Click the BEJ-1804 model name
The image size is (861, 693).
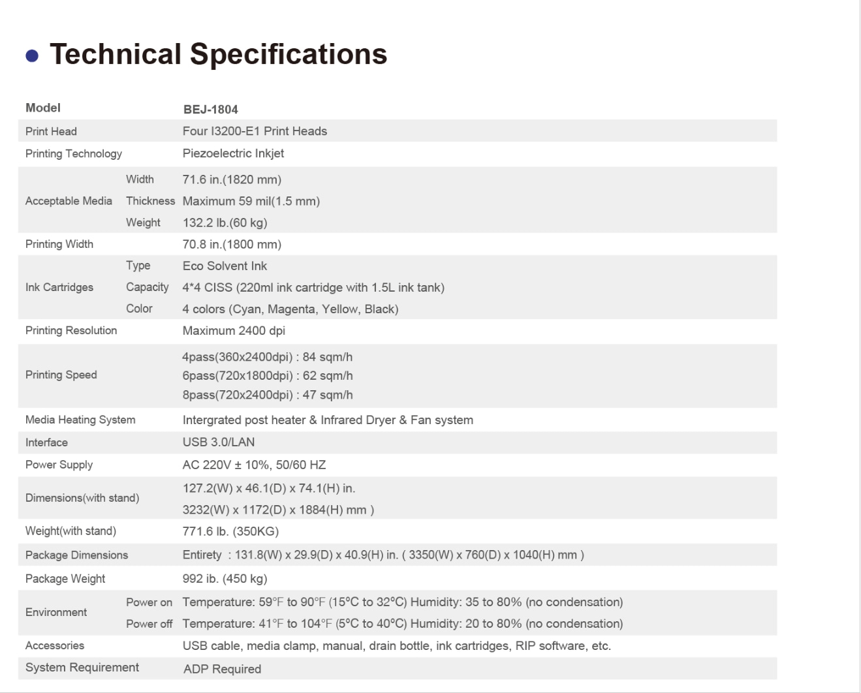(210, 110)
